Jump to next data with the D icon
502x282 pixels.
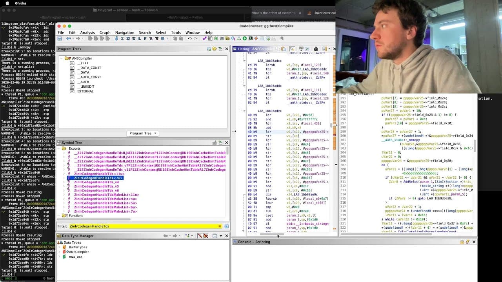128,38
